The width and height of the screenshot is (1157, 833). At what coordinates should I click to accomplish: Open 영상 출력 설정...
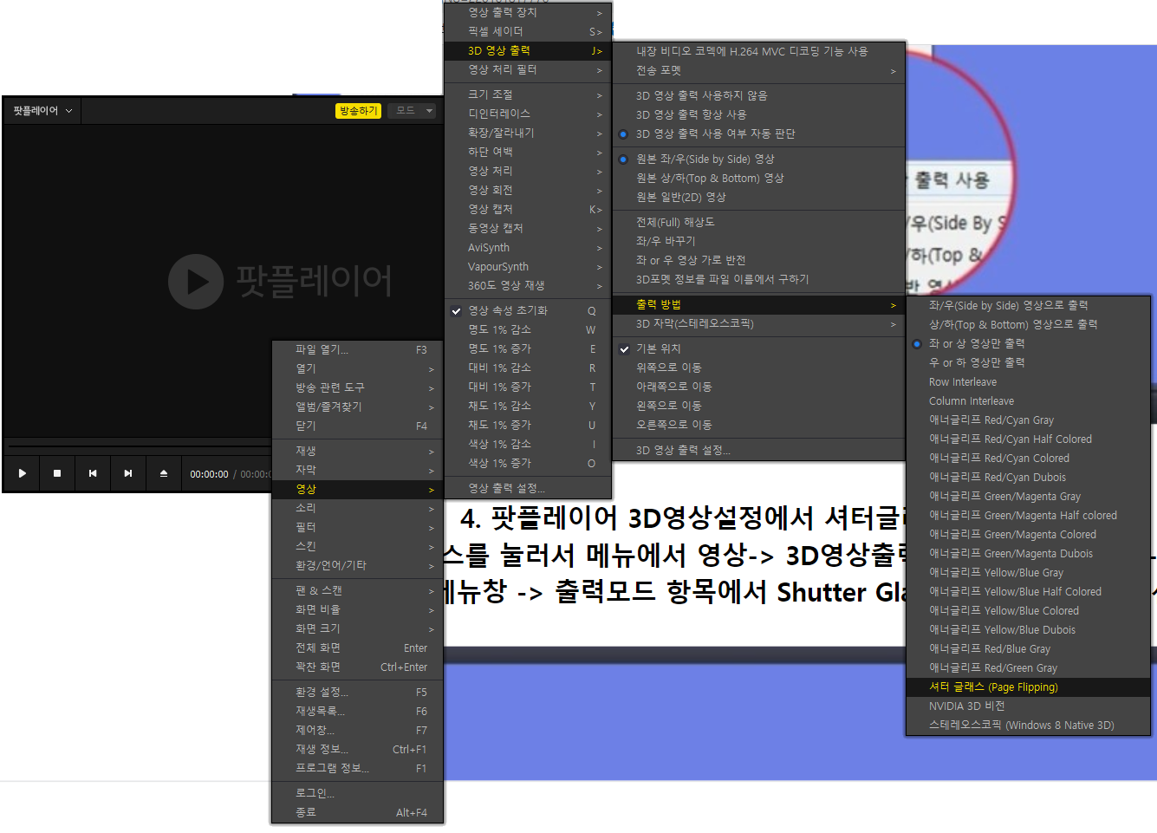click(x=528, y=489)
